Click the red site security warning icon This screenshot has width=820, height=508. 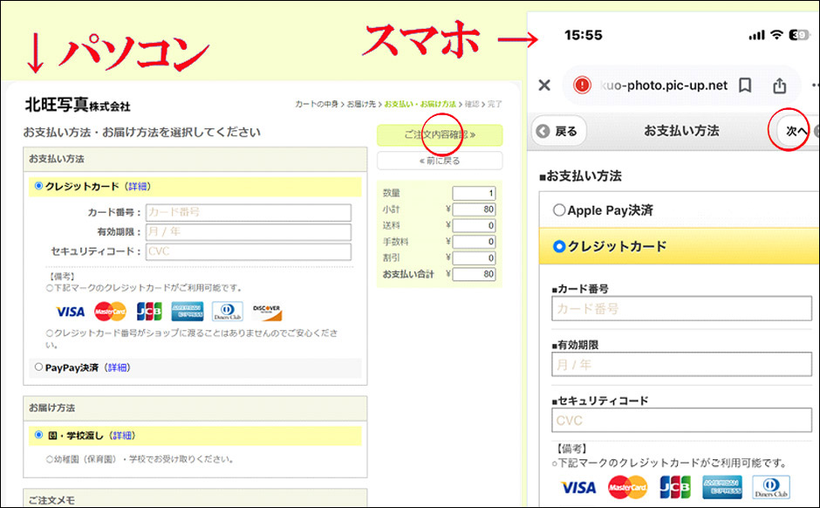click(x=583, y=86)
